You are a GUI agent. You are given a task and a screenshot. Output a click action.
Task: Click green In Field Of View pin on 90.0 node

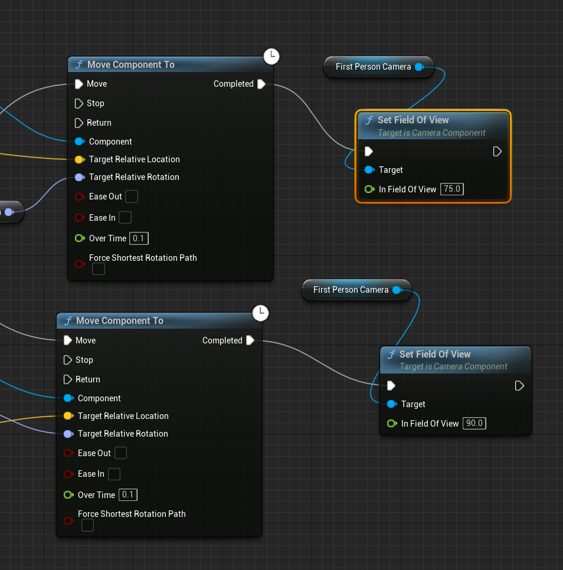pos(392,424)
